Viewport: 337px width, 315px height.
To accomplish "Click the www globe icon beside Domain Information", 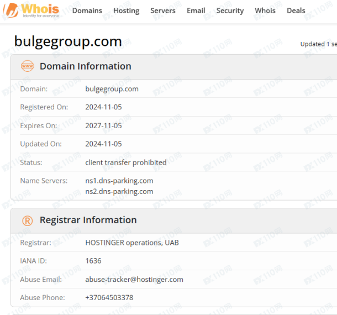I will tap(28, 66).
